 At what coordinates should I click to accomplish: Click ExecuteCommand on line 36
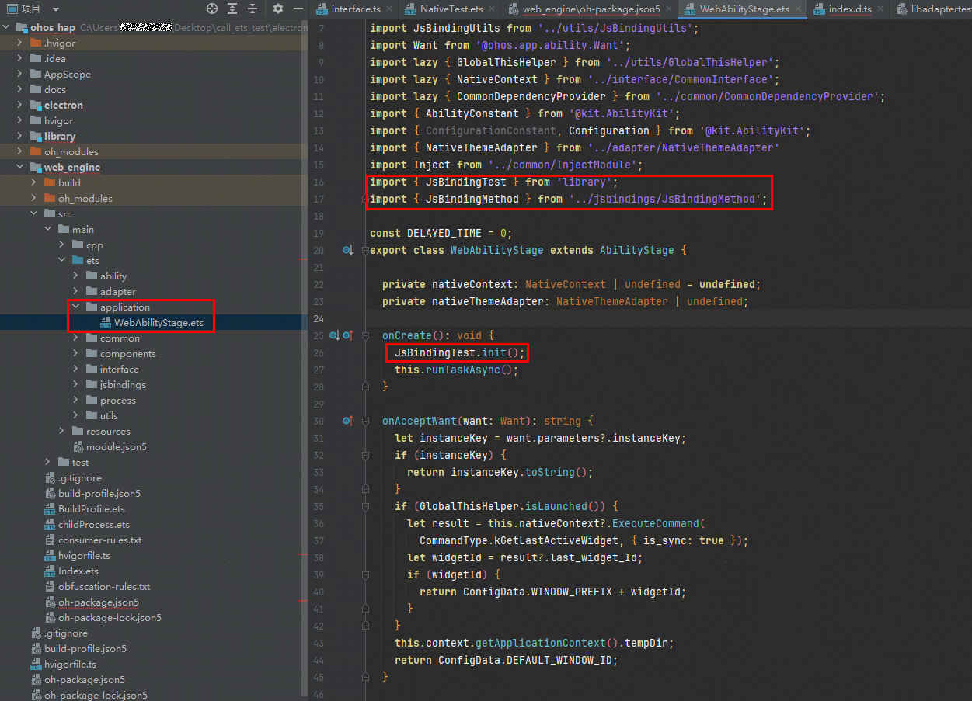(656, 523)
